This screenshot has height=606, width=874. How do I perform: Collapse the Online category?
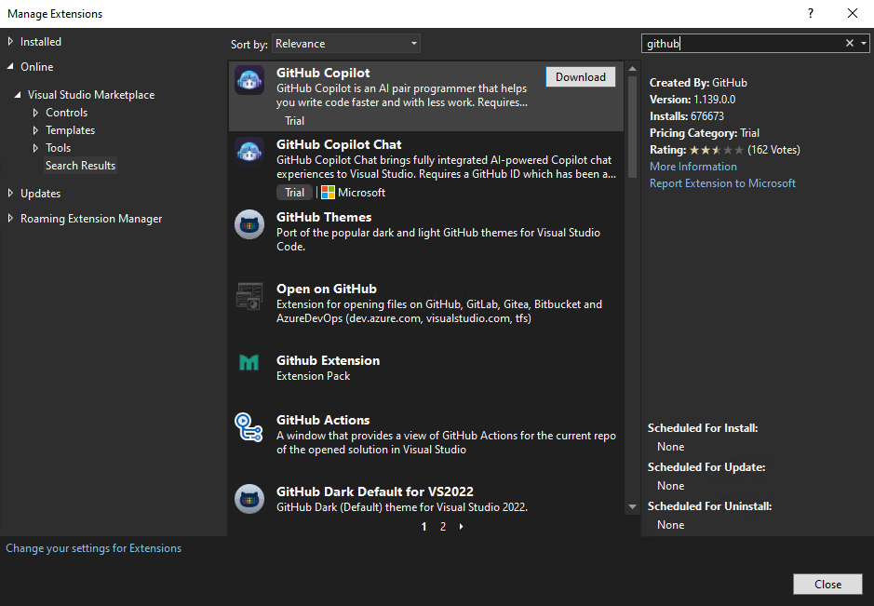pyautogui.click(x=10, y=66)
